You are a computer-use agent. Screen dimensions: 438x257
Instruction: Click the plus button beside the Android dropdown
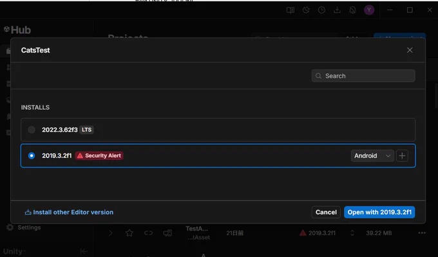(402, 155)
